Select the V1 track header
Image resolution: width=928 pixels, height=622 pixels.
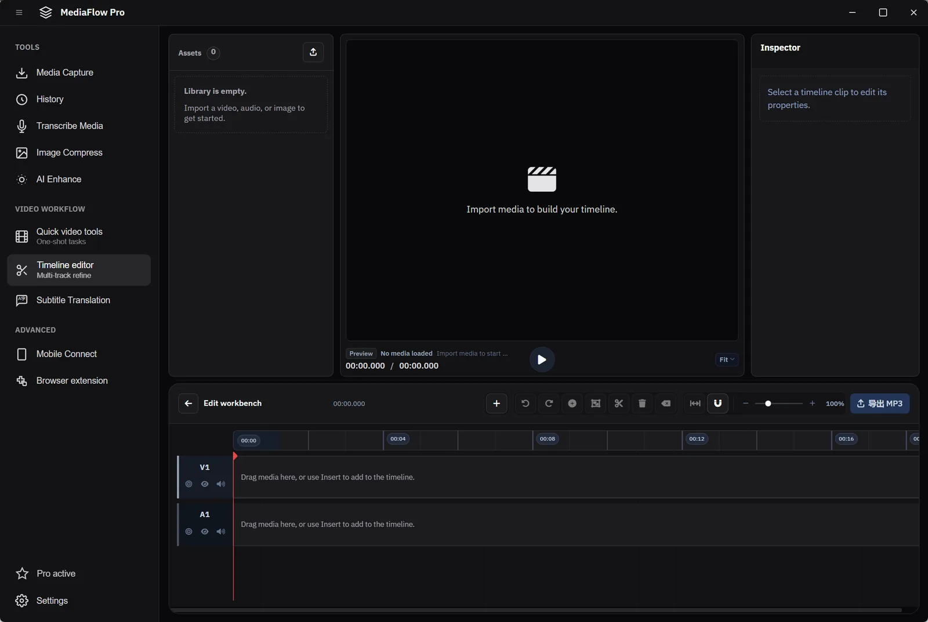[205, 476]
